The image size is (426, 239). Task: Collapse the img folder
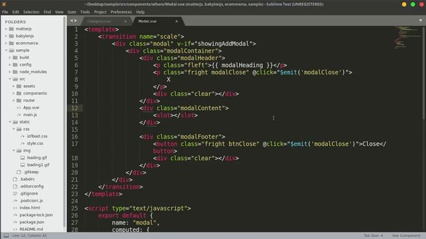[13, 151]
